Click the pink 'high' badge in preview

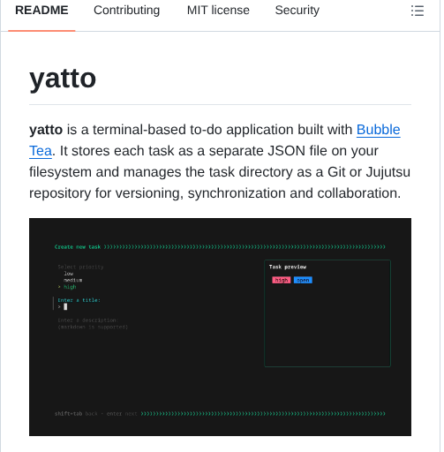pos(281,280)
